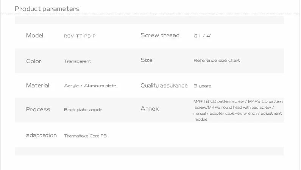Select the Quality assurance label
301x170 pixels.
(x=164, y=86)
